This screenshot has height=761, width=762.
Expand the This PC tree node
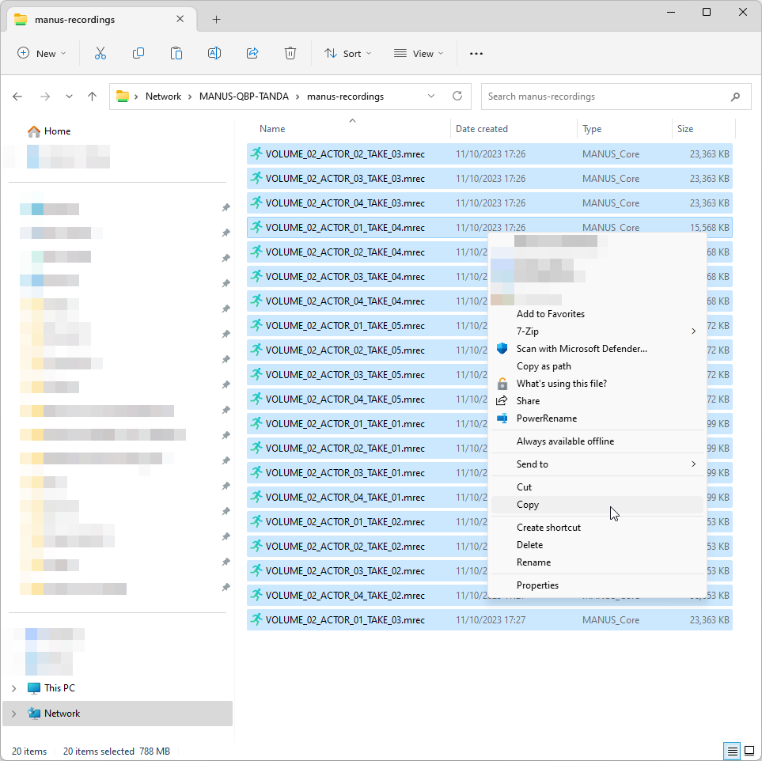pyautogui.click(x=14, y=688)
